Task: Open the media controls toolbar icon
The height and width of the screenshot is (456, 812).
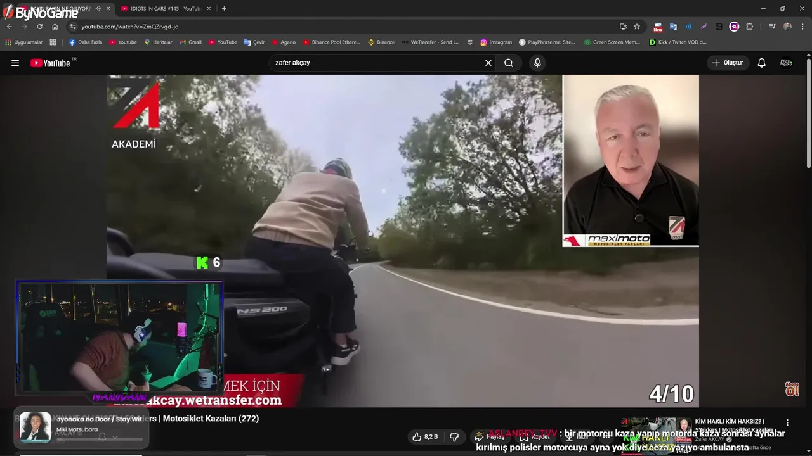Action: [x=772, y=27]
